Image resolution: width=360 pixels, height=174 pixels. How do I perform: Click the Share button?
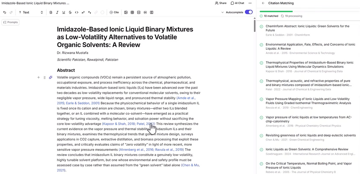[x=221, y=3]
